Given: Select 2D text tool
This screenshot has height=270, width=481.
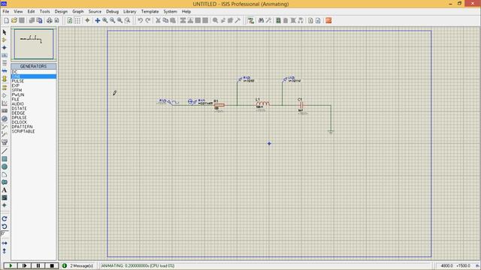Looking at the screenshot, I should tap(5, 190).
